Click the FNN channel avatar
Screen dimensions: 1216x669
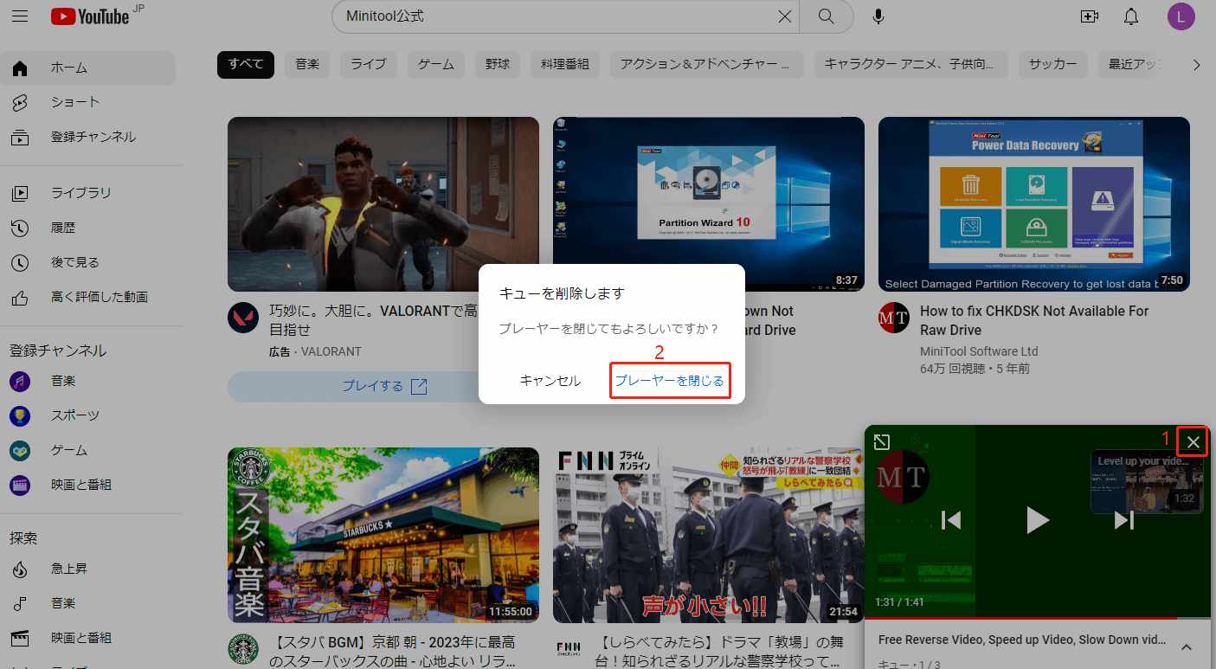569,647
